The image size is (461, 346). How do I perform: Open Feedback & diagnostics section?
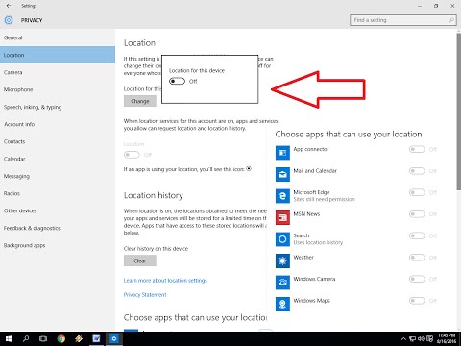coord(58,228)
